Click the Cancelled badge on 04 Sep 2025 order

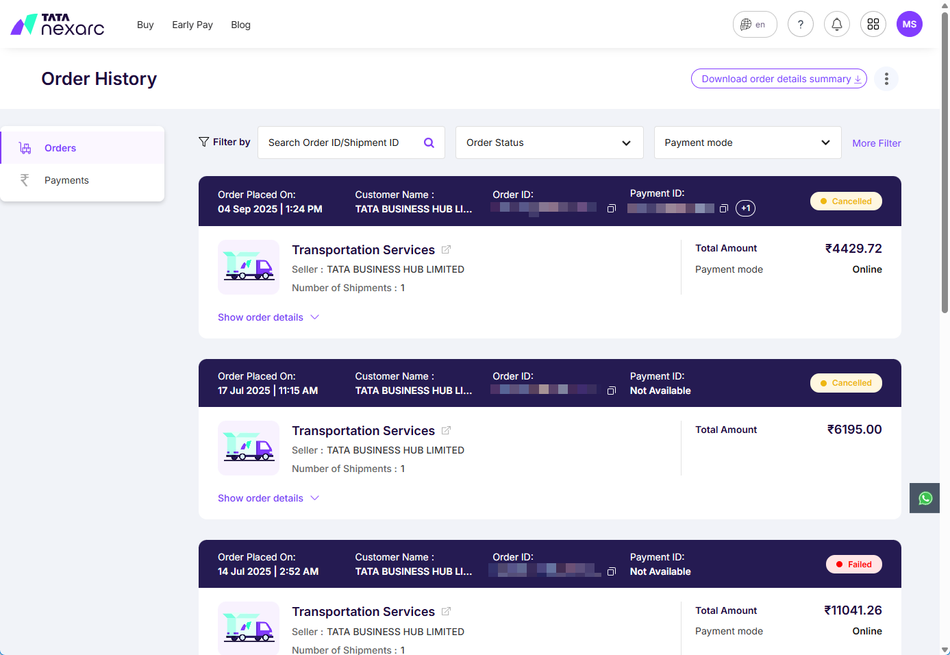pyautogui.click(x=846, y=201)
